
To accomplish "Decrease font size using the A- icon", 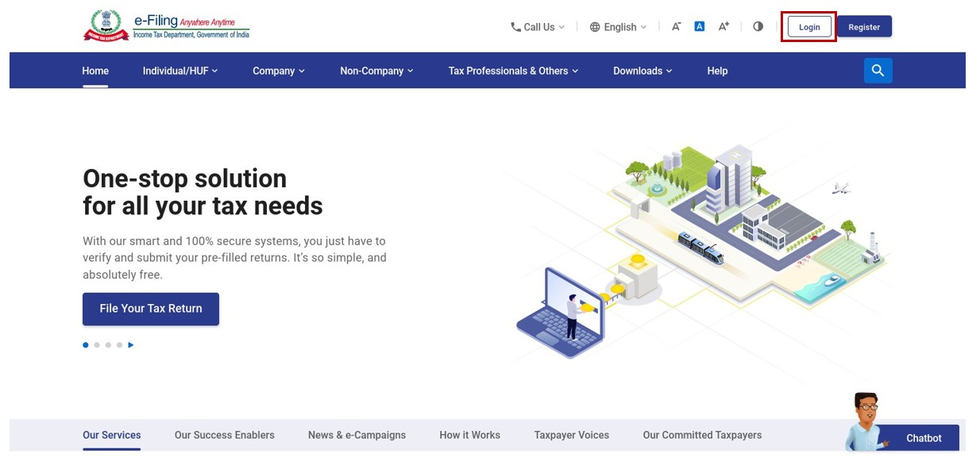I will click(x=675, y=26).
